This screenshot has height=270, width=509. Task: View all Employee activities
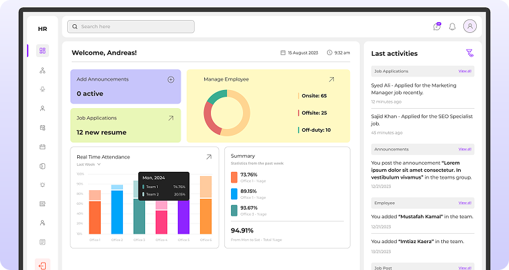(465, 203)
